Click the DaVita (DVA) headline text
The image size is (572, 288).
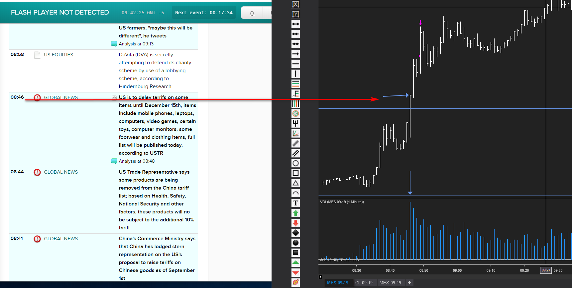click(x=155, y=71)
